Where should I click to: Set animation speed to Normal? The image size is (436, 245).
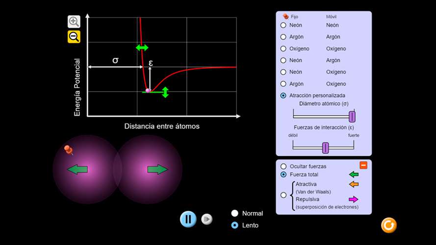click(x=235, y=213)
